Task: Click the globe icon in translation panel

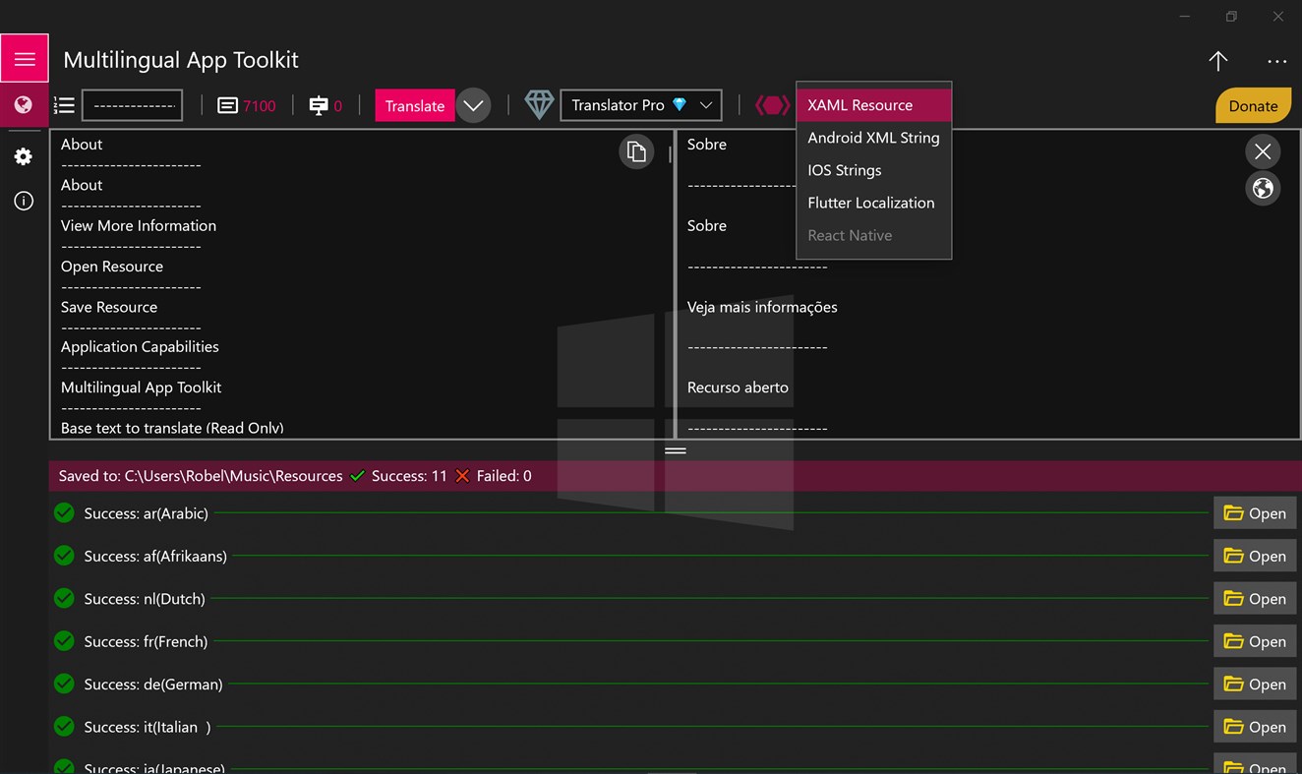Action: click(1263, 188)
